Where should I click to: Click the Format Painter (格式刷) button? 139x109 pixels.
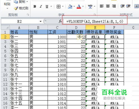(21, 8)
